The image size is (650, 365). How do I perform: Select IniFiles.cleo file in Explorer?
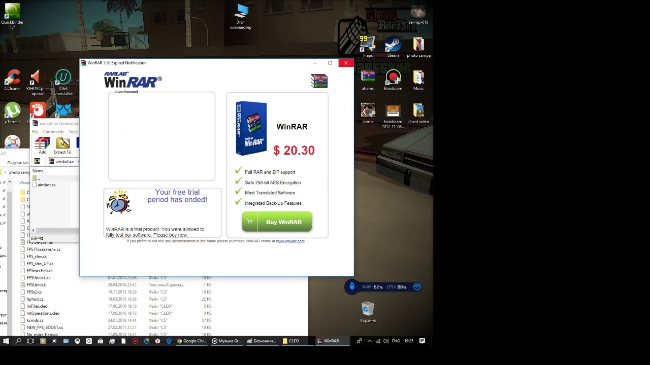tap(37, 306)
